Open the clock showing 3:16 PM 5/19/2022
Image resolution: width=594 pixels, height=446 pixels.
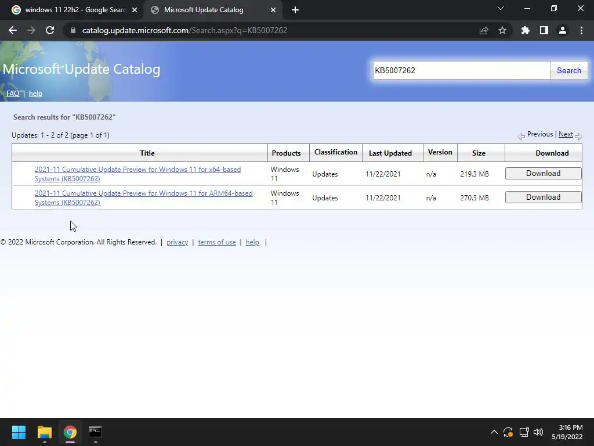(x=567, y=432)
